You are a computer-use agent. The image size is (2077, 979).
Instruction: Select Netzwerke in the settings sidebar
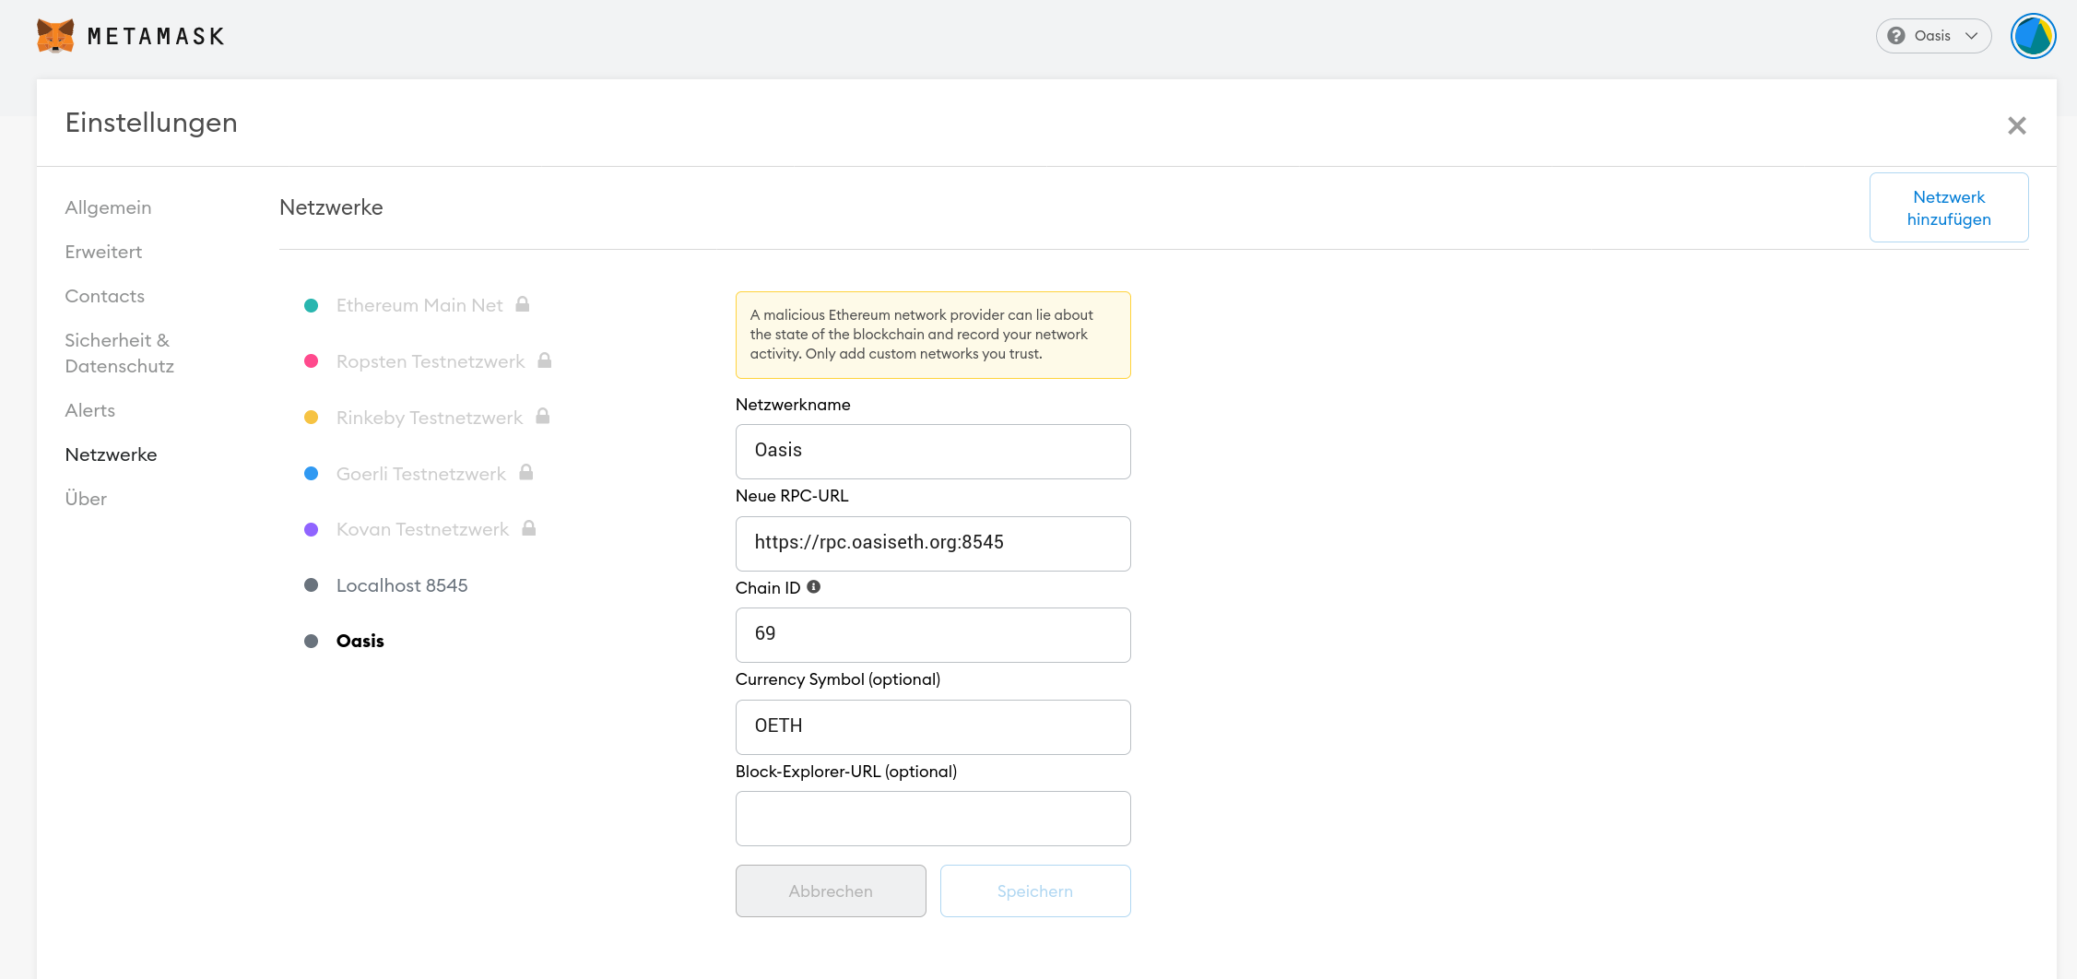[x=111, y=454]
